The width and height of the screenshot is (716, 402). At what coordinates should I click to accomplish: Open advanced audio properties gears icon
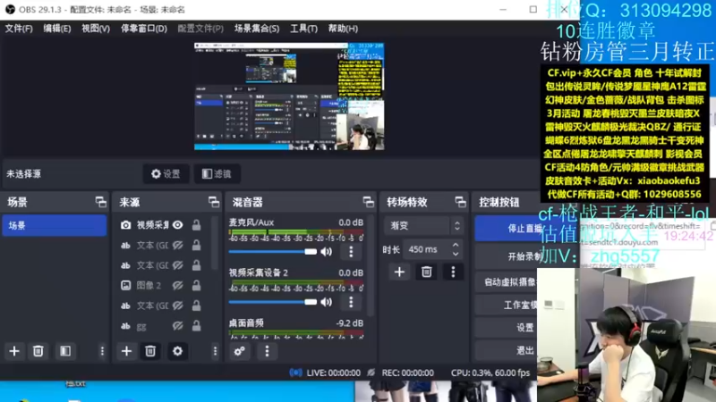pos(240,351)
